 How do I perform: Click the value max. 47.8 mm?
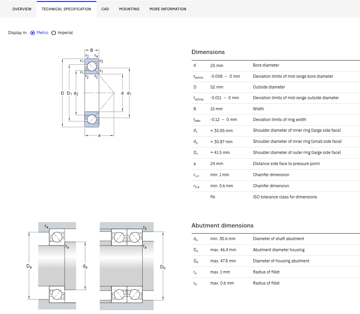223,261
